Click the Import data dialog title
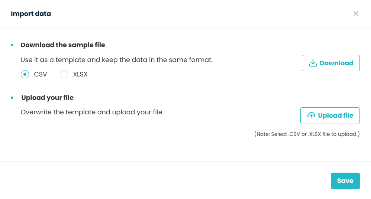This screenshot has width=371, height=199. [x=31, y=14]
